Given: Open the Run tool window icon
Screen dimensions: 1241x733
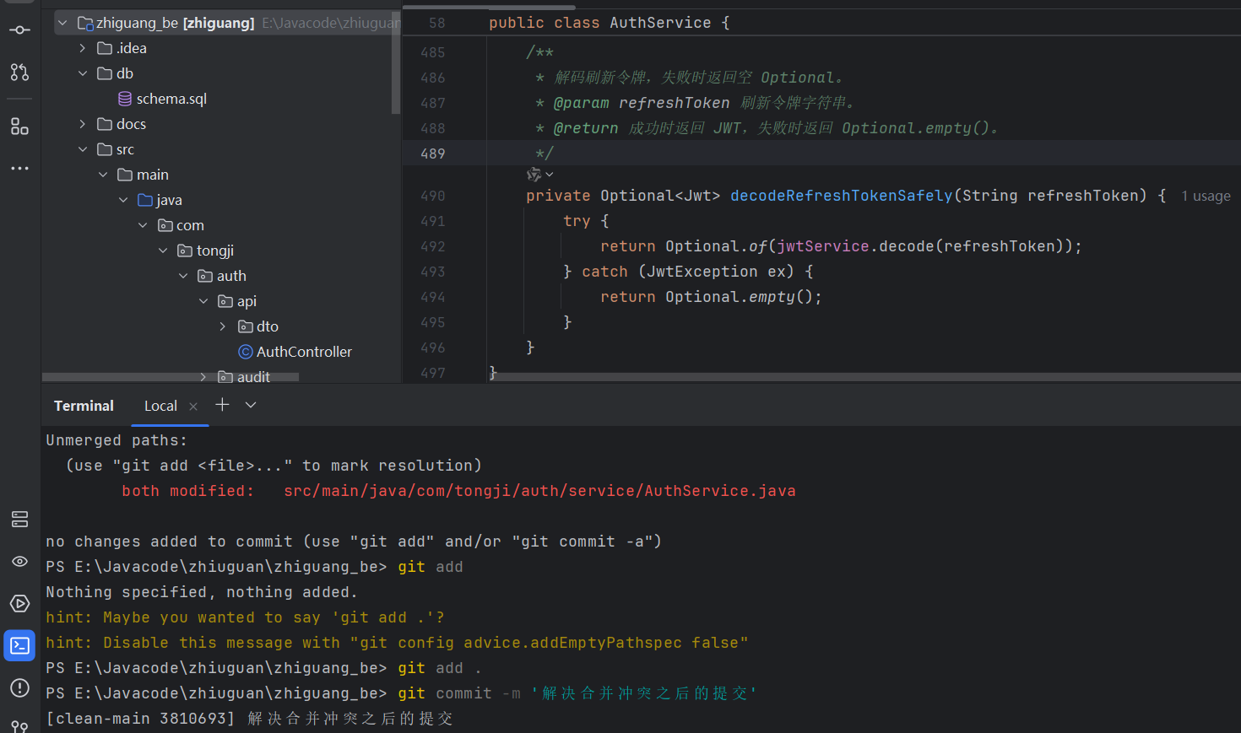Looking at the screenshot, I should 19,604.
